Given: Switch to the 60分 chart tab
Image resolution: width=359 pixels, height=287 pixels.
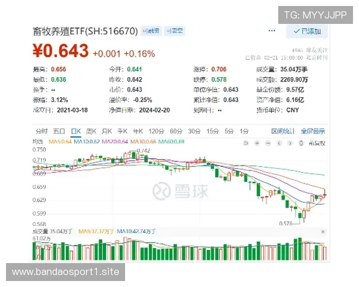Looking at the screenshot, I should 176,132.
